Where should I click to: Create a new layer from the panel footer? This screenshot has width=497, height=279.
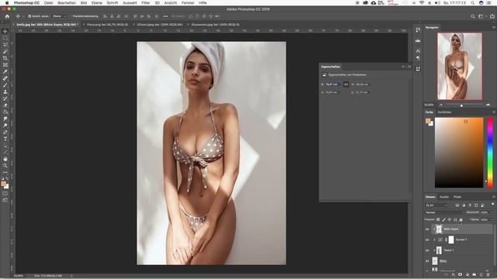tap(481, 274)
